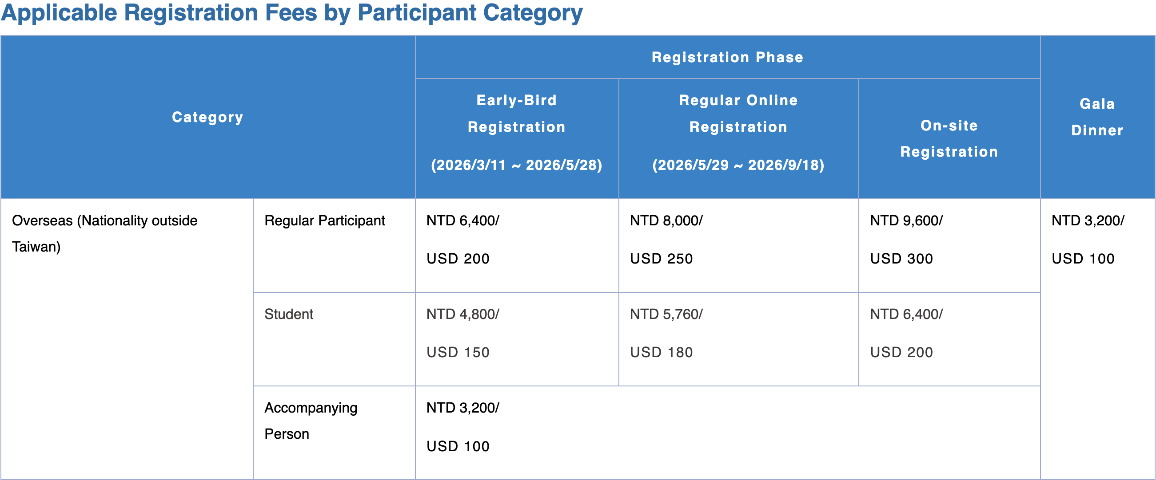
Task: Select the 'Registration Phase' header cell
Action: click(727, 57)
